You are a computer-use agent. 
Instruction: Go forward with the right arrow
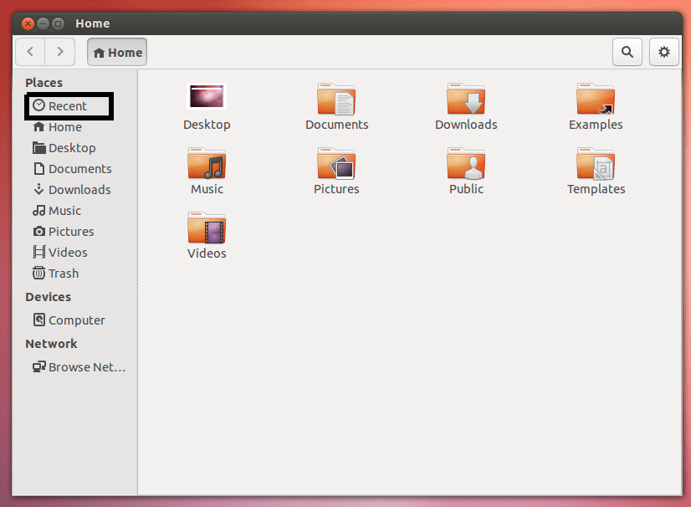pos(60,52)
